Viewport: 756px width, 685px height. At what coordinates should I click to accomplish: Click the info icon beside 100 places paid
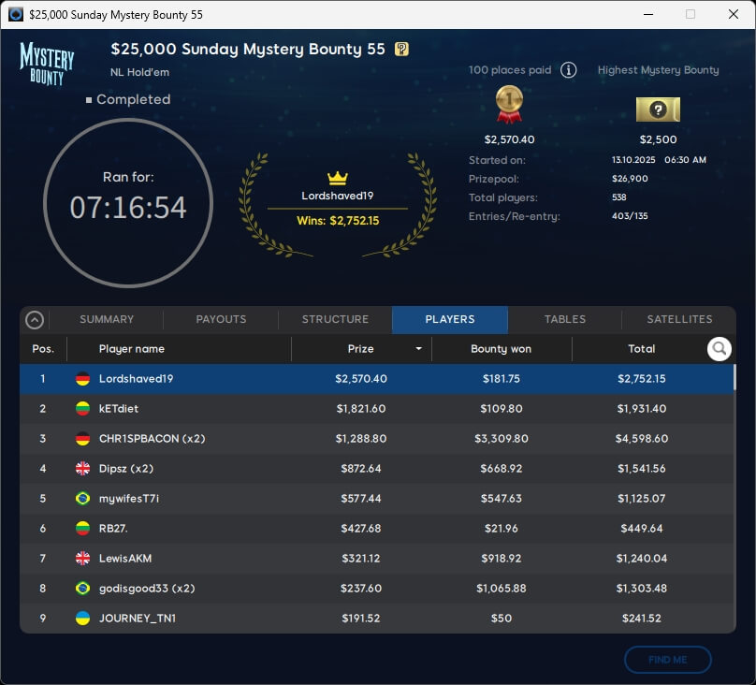click(569, 70)
